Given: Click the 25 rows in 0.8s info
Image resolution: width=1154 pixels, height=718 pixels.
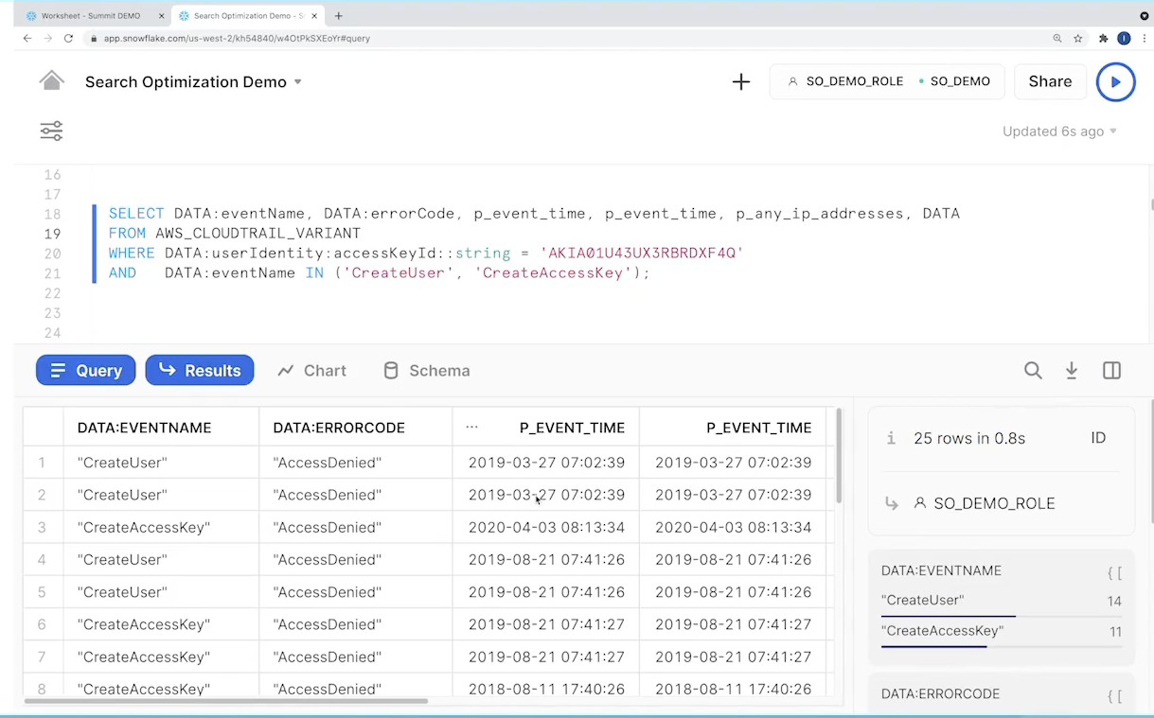Looking at the screenshot, I should coord(969,438).
